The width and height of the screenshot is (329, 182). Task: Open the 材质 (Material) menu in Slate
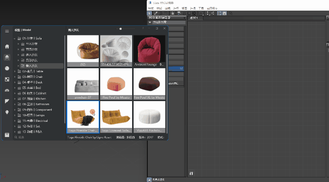159,9
